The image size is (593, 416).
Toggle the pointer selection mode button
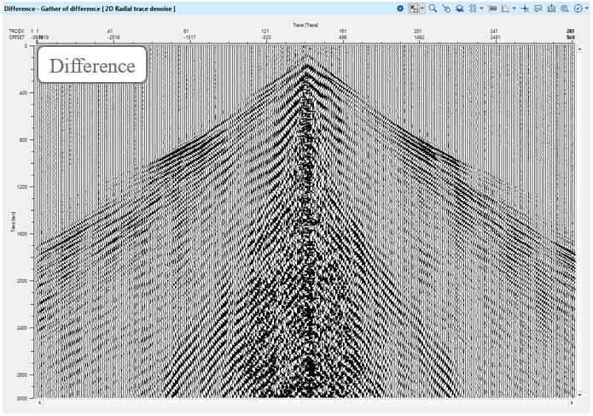click(x=414, y=8)
